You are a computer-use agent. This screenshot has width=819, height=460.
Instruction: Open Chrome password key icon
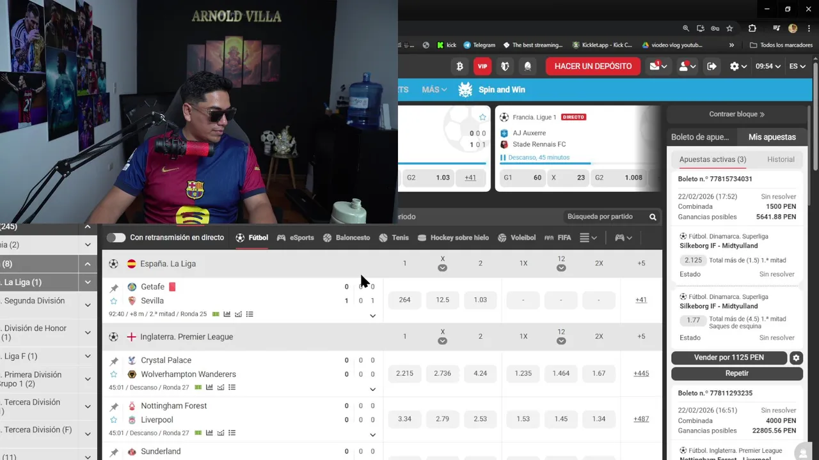(715, 28)
